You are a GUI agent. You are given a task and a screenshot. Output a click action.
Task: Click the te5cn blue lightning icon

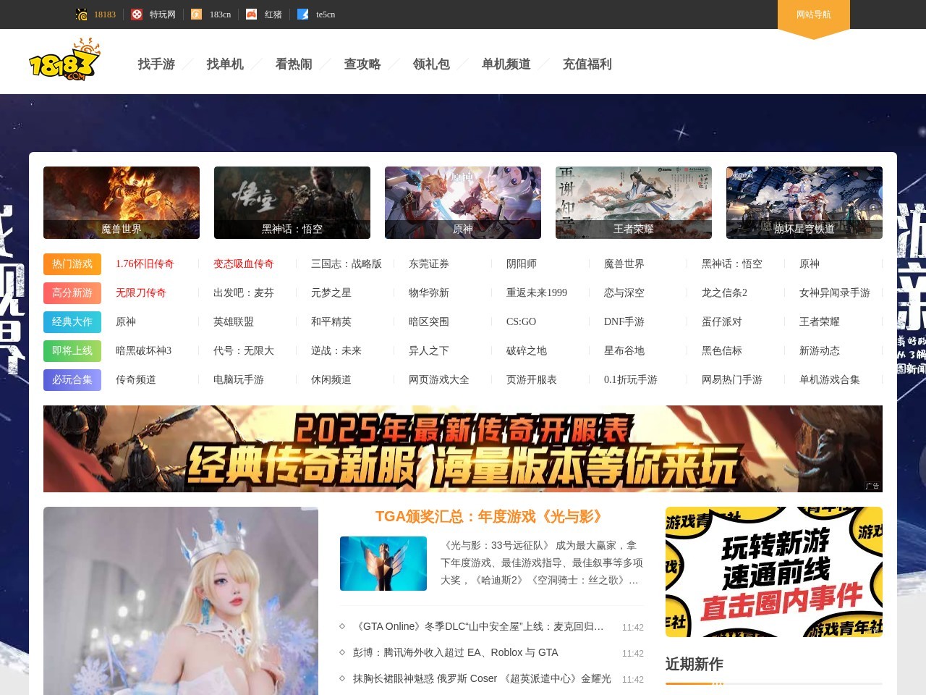coord(302,14)
